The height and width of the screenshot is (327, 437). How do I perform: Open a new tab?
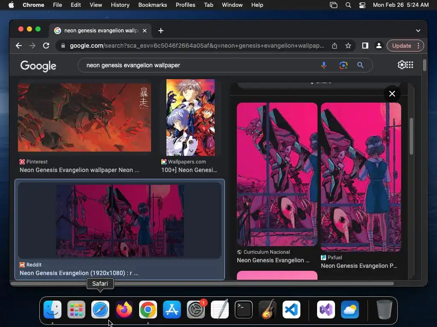coord(161,31)
